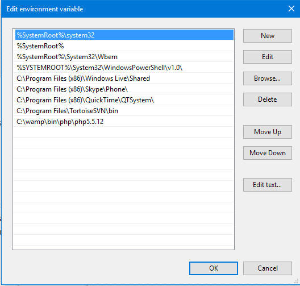Pick the Windows Live\Shared path entry

click(x=124, y=78)
